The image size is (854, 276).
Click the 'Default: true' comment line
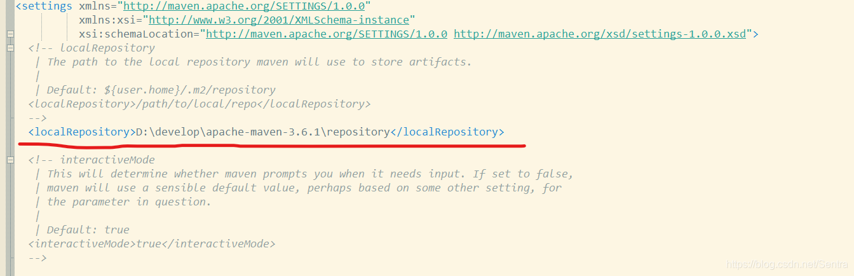coord(82,230)
